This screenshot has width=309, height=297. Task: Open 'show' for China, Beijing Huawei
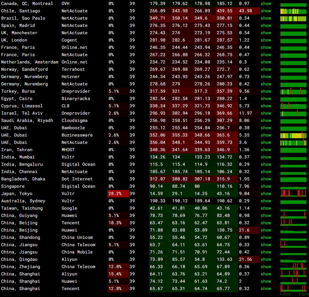pos(266,230)
